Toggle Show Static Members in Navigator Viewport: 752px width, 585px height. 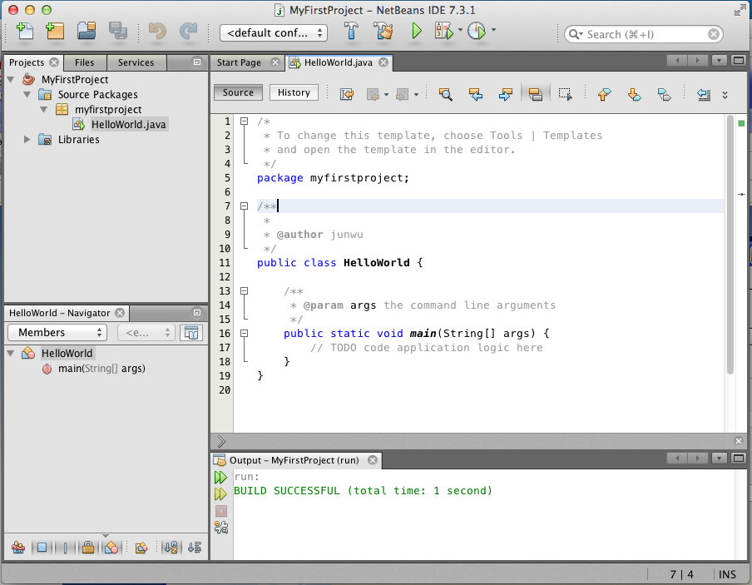tap(65, 547)
